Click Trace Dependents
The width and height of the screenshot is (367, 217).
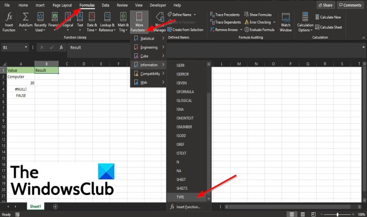(x=225, y=22)
